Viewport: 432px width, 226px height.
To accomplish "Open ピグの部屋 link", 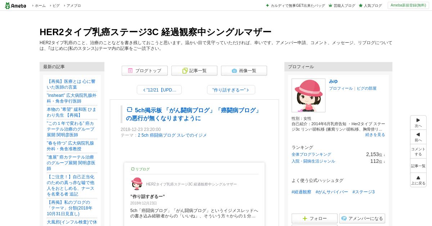I will pos(366,88).
